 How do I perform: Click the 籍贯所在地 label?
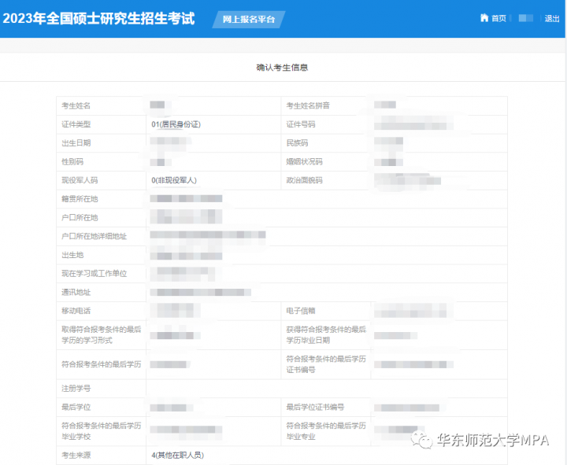click(80, 199)
